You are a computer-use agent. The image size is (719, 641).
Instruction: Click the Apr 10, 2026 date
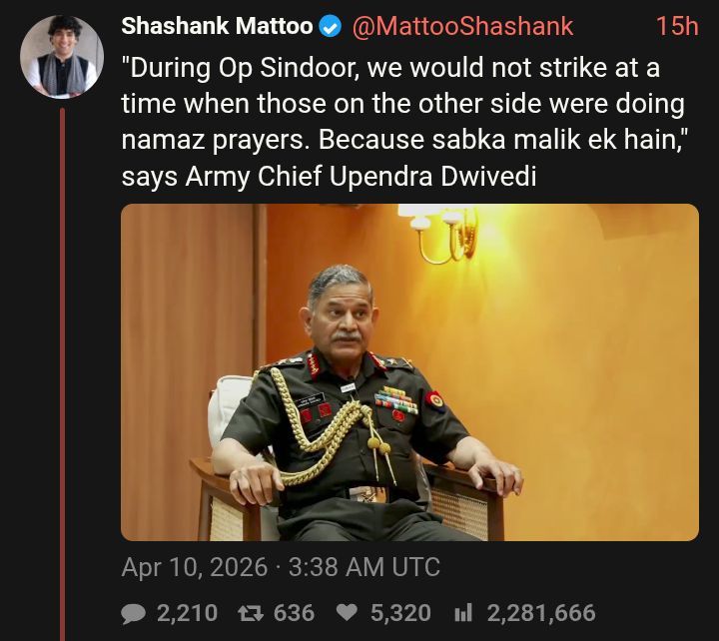click(195, 567)
